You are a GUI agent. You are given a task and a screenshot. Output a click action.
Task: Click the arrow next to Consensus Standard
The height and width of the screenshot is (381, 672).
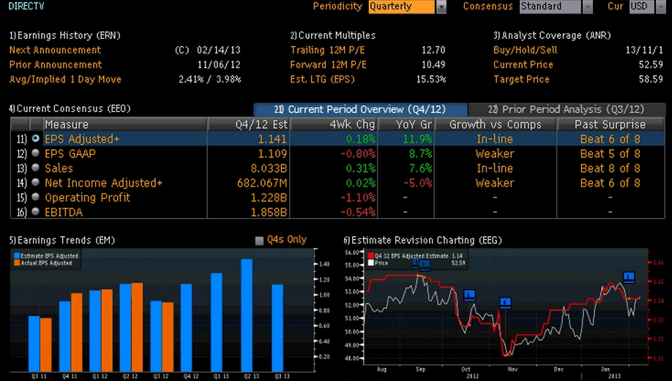tap(588, 7)
